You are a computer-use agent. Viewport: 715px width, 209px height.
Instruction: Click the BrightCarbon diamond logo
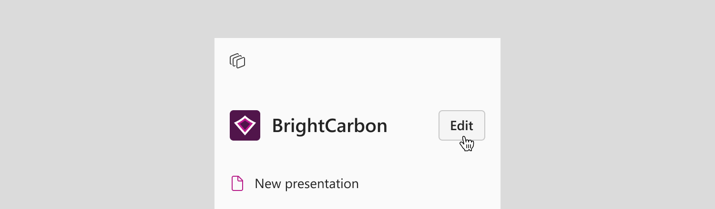(x=245, y=125)
